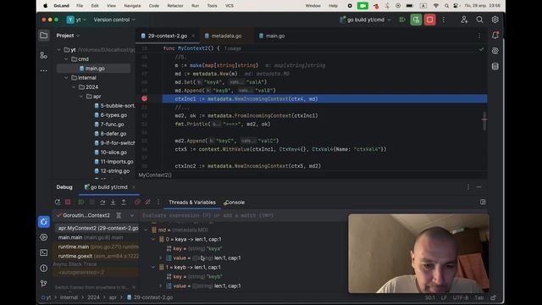Open the Refactor menu
Viewport: 542px width, 305px height.
175,6
